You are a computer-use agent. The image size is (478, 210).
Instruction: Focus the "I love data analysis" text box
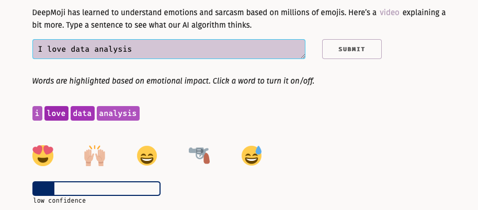[169, 49]
